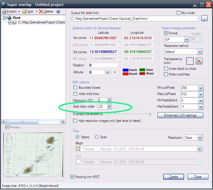
Task: Toggle the Root checkbox in tree
Action: pyautogui.click(x=5, y=18)
